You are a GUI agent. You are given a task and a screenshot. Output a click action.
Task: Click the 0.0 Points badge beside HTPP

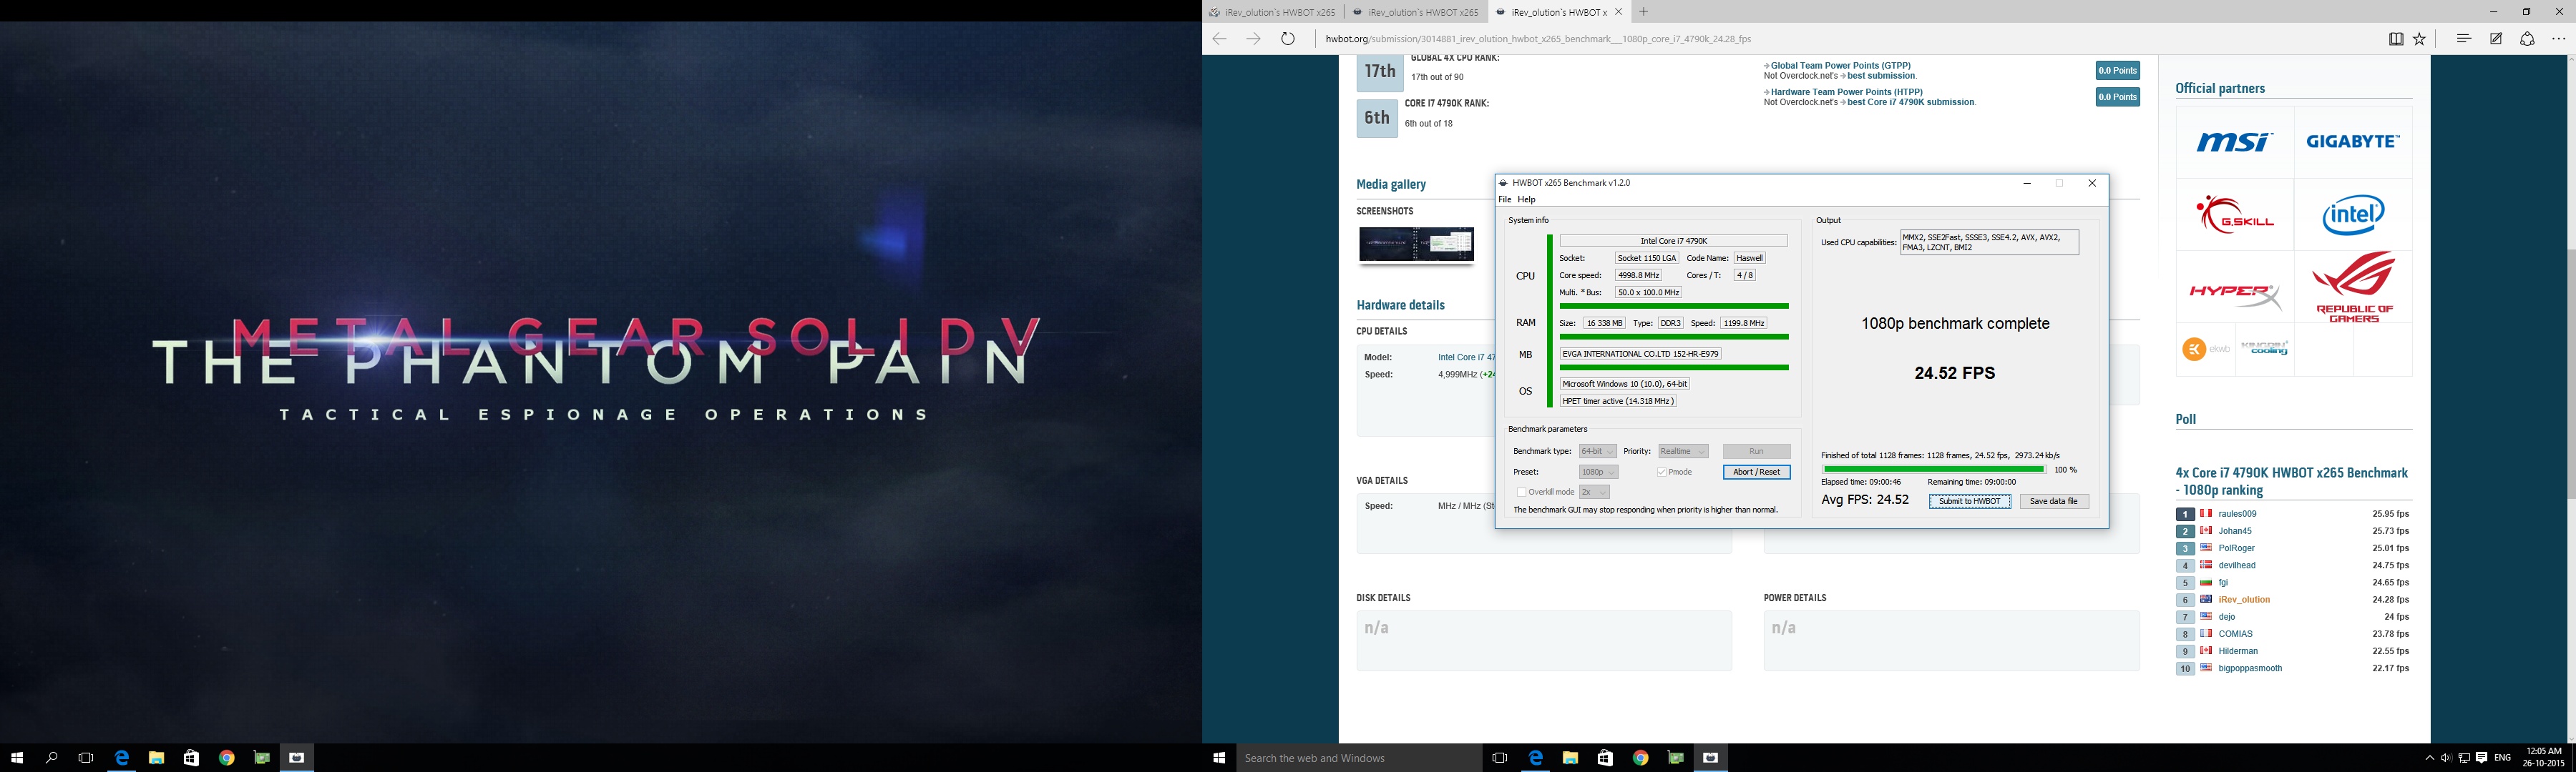(x=2118, y=97)
